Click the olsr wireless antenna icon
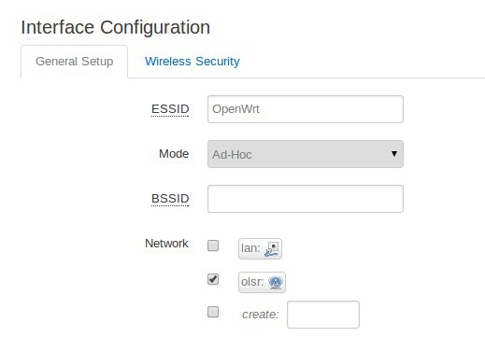Viewport: 485px width, 337px height. point(276,282)
